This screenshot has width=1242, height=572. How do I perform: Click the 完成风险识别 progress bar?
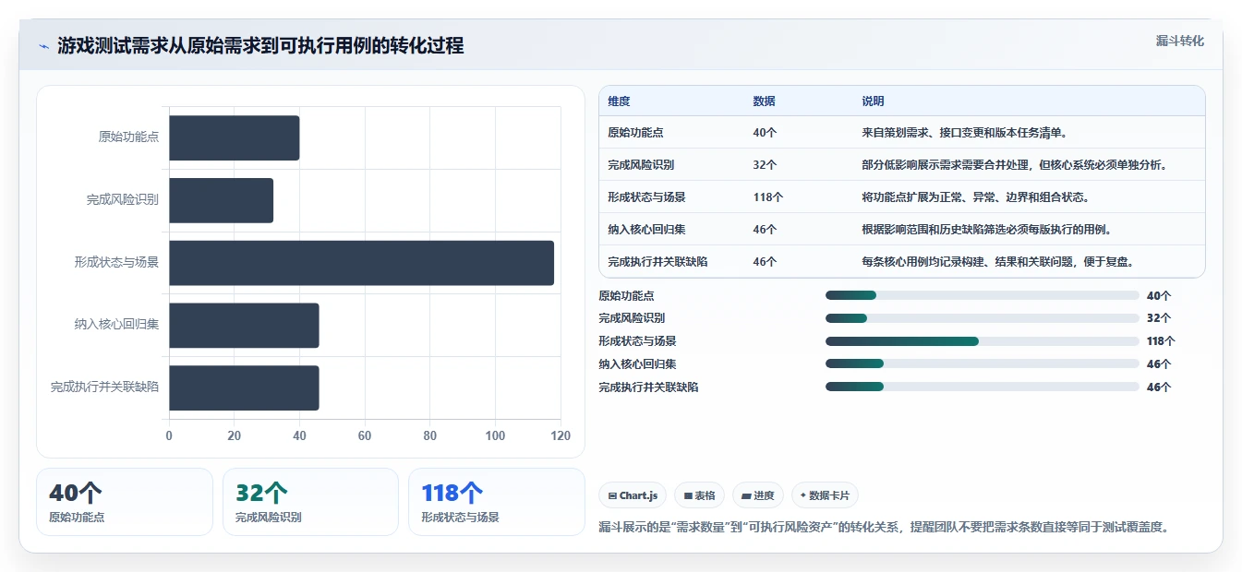[x=983, y=318]
